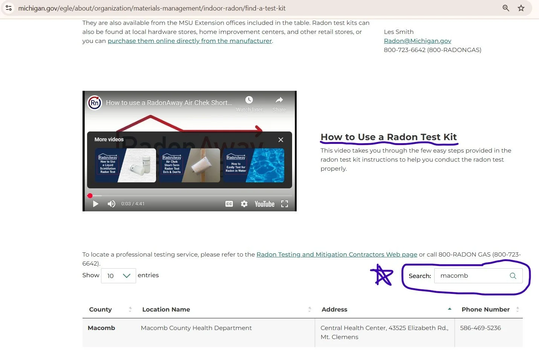This screenshot has width=539, height=356.
Task: Open the video on YouTube
Action: pyautogui.click(x=264, y=203)
